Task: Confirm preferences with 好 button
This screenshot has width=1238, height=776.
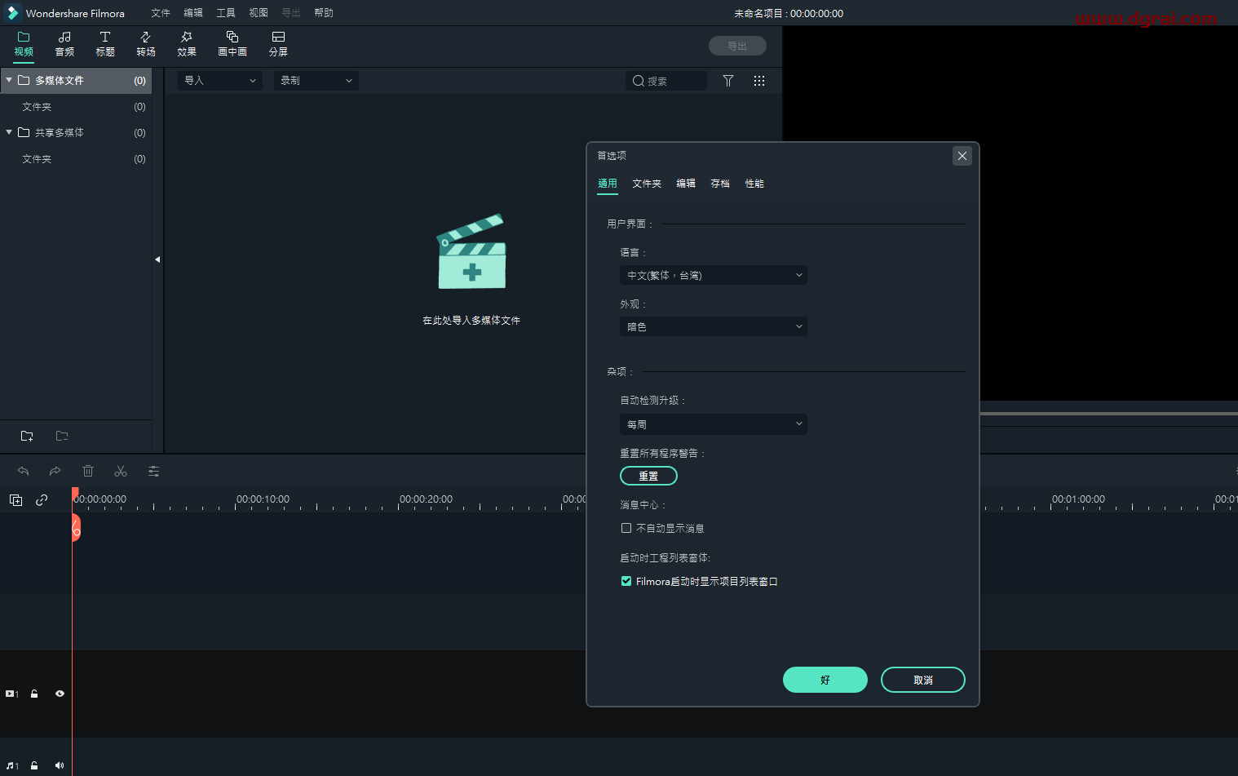Action: coord(825,680)
